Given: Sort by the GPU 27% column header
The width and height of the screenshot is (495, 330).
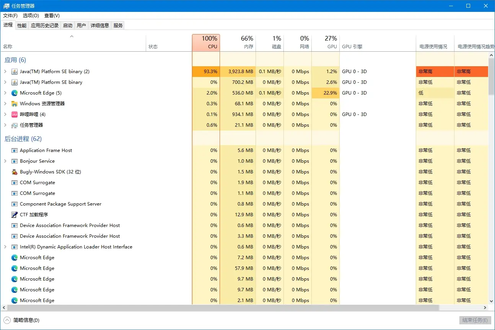Looking at the screenshot, I should pos(326,42).
